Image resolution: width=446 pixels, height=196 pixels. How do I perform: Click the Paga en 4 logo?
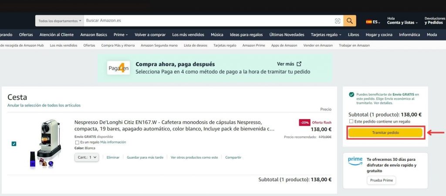(118, 68)
